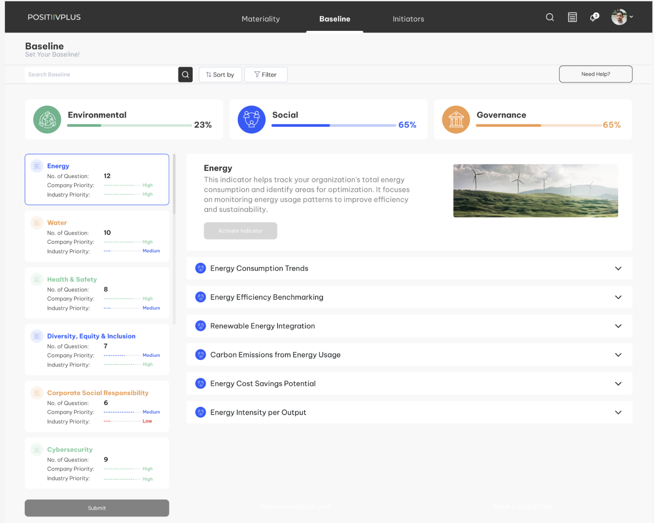Click the Environmental progress bar
Viewport: 654px width, 523px height.
[128, 125]
